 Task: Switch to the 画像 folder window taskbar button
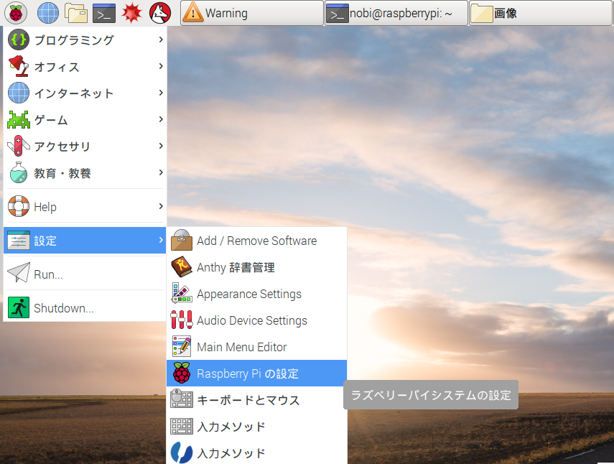click(x=541, y=14)
